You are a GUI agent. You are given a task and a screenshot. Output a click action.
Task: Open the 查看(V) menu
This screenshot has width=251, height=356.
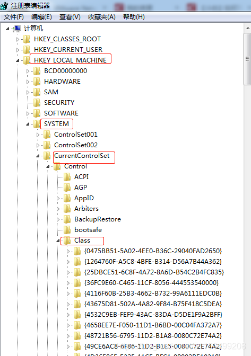(x=70, y=17)
